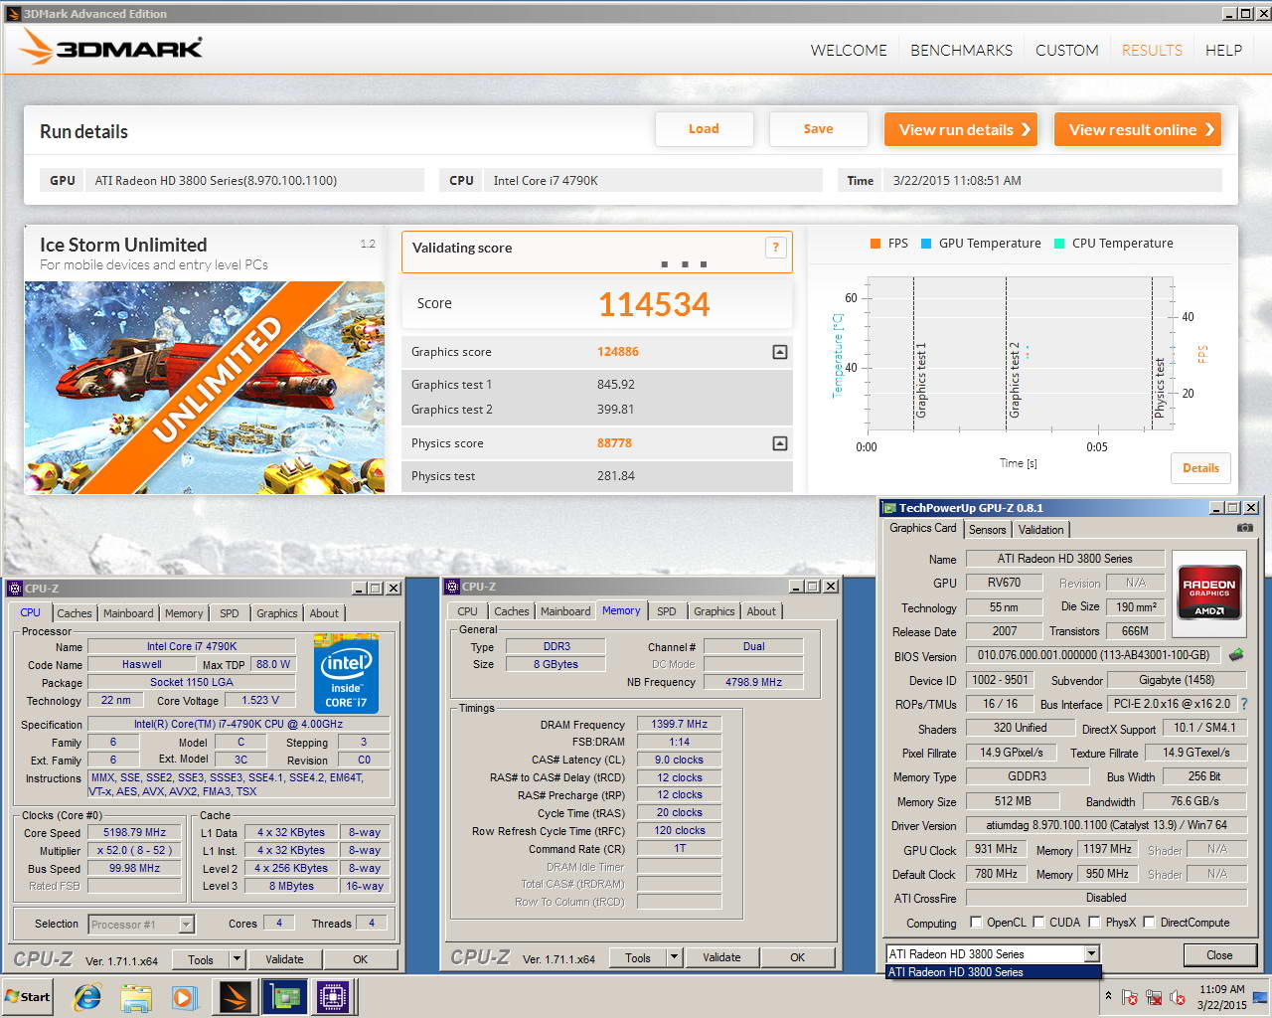Click the Start button
The image size is (1272, 1018).
tap(28, 997)
